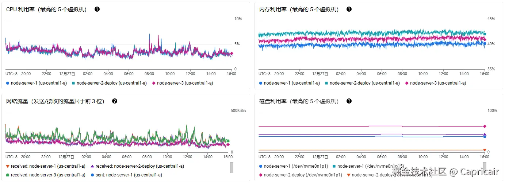This screenshot has width=505, height=183.
Task: Click the 500KiB/s axis label on network chart
Action: tap(238, 110)
